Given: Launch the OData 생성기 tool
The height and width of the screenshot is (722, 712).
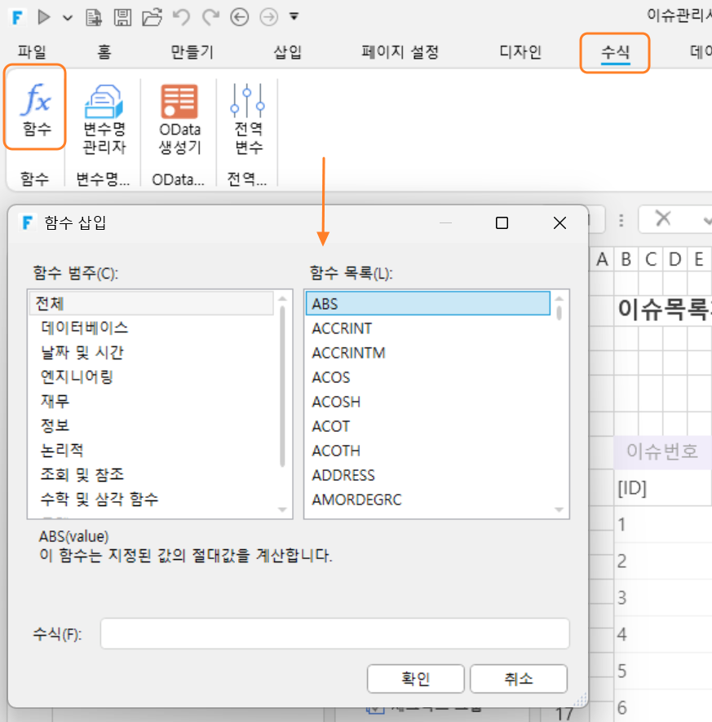Looking at the screenshot, I should [x=179, y=119].
